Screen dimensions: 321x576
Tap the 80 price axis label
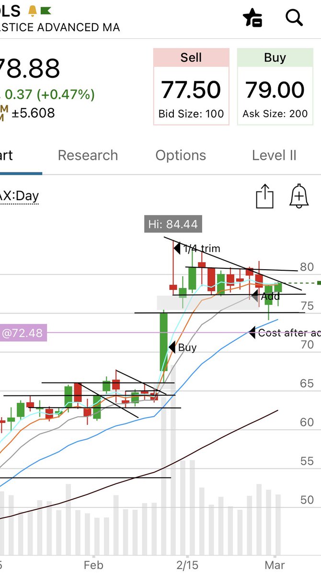pyautogui.click(x=307, y=267)
